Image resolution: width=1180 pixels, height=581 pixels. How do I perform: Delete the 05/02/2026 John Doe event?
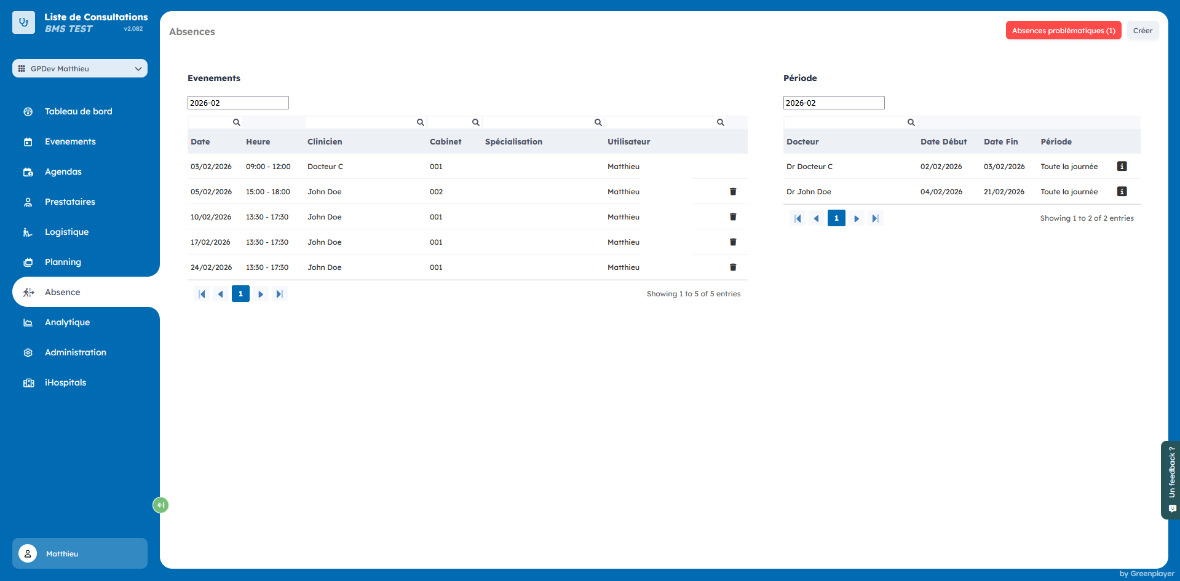coord(732,192)
